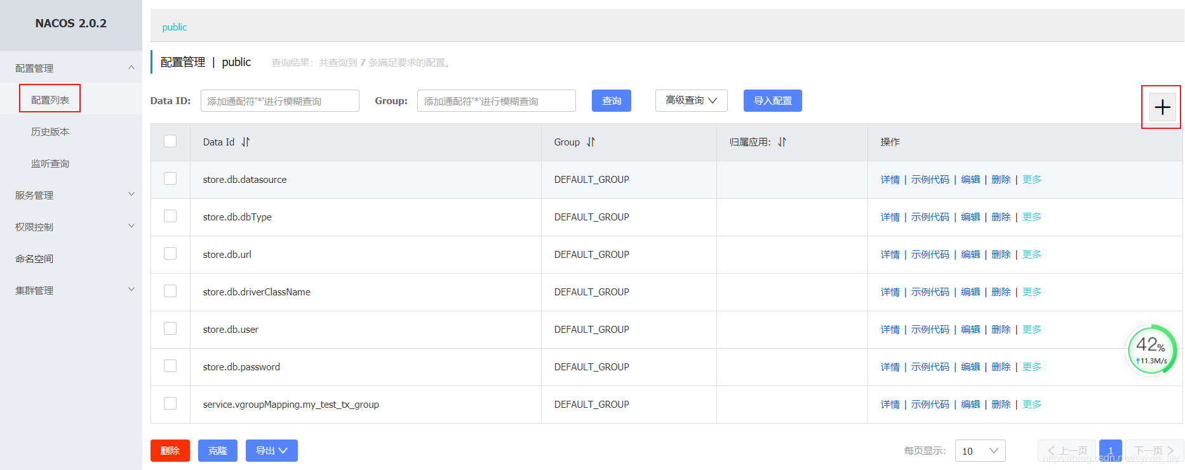The width and height of the screenshot is (1185, 470).
Task: Sort by 归属应用 column arrows
Action: pyautogui.click(x=782, y=142)
